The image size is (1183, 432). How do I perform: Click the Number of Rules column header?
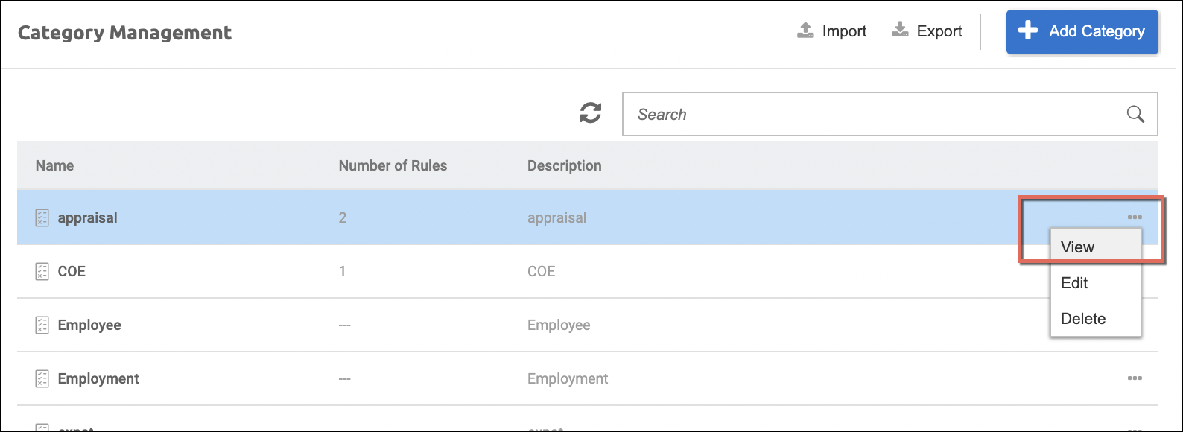[393, 165]
